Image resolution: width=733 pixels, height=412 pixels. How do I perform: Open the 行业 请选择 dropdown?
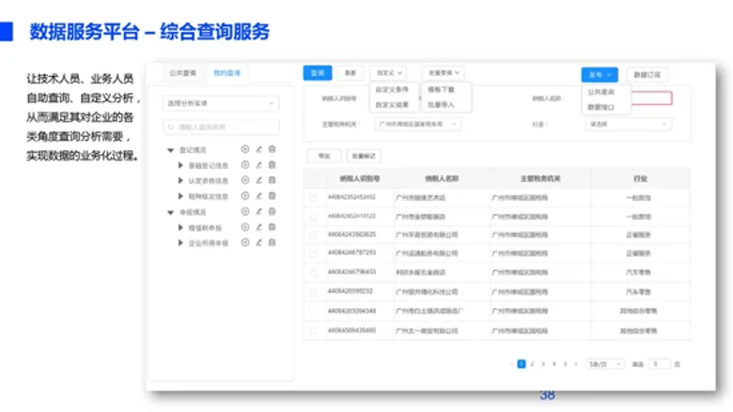pos(629,124)
